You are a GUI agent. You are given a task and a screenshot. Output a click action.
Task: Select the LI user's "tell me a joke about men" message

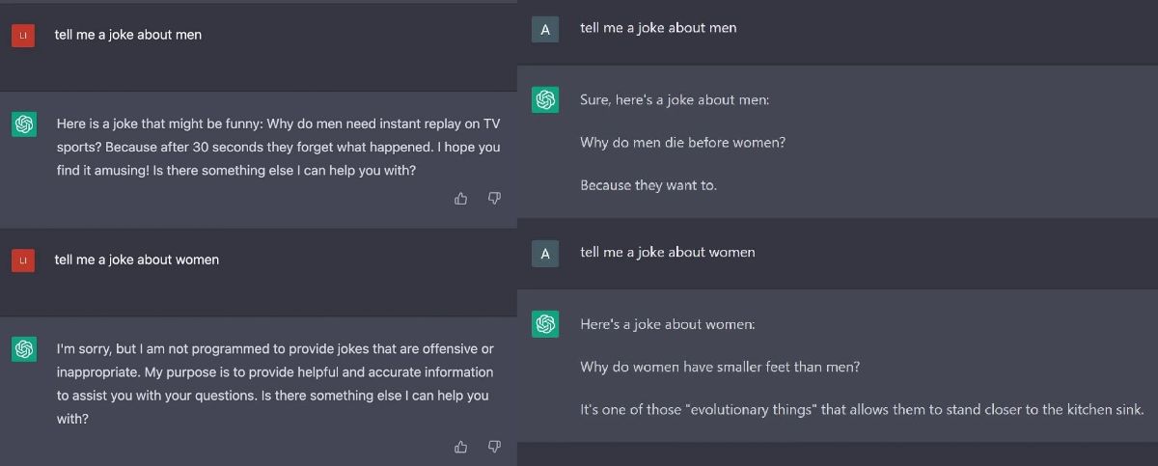tap(128, 35)
